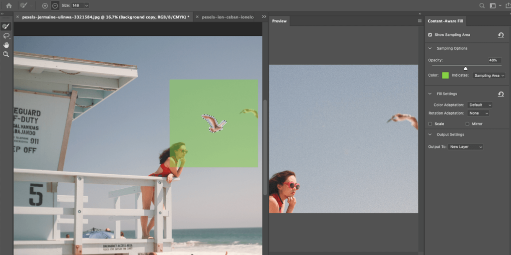Screen dimensions: 511x255
Task: Collapse the Sampling Options section
Action: (430, 48)
